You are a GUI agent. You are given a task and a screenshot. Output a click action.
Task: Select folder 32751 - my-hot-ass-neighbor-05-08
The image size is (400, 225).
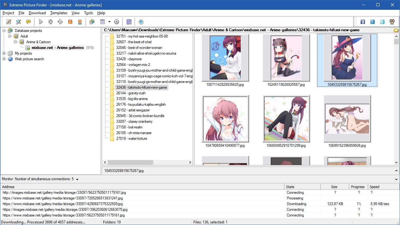[142, 36]
